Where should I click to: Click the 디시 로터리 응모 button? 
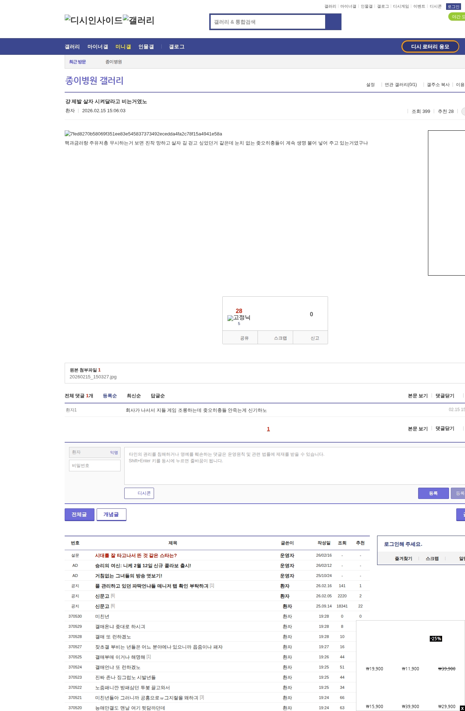pyautogui.click(x=430, y=46)
